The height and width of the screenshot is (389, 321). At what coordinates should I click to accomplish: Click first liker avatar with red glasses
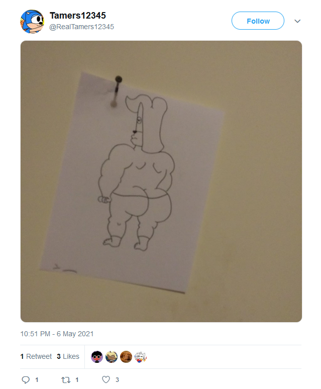point(97,357)
